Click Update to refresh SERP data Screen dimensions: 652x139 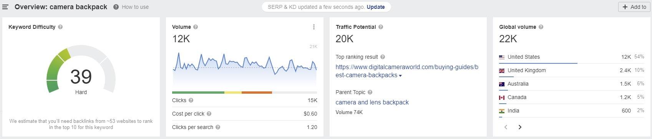pos(376,7)
